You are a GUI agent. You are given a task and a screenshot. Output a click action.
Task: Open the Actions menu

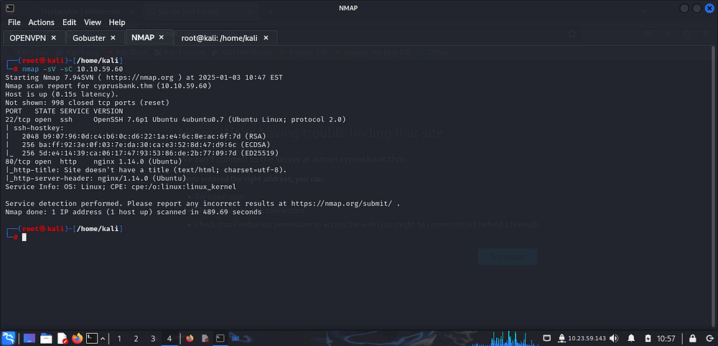pos(41,22)
